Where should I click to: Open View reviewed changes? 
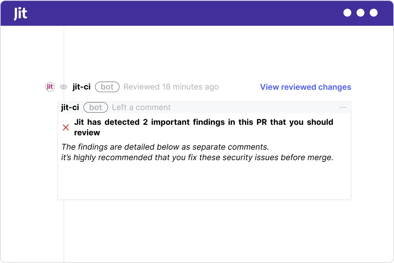click(x=305, y=87)
